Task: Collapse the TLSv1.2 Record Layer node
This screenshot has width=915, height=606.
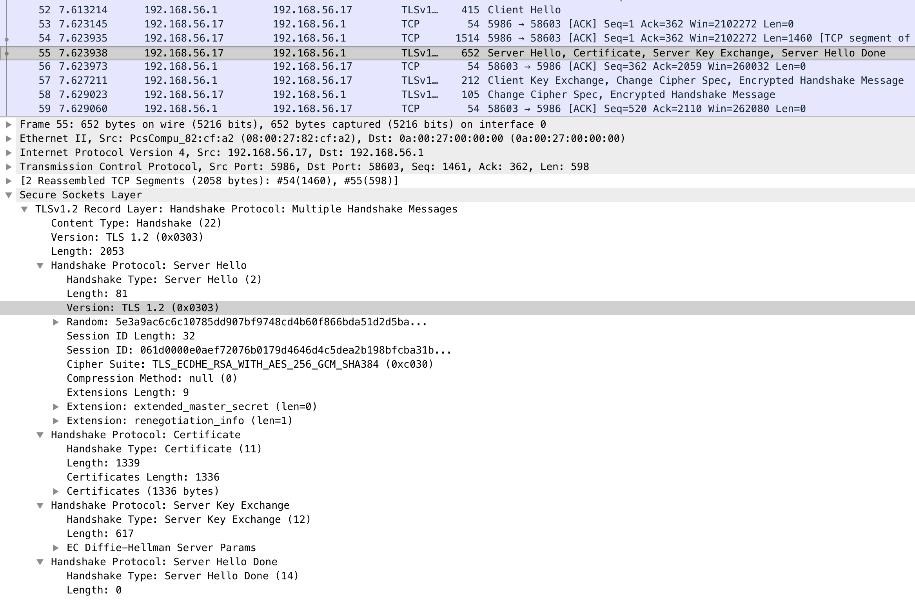Action: click(x=25, y=209)
